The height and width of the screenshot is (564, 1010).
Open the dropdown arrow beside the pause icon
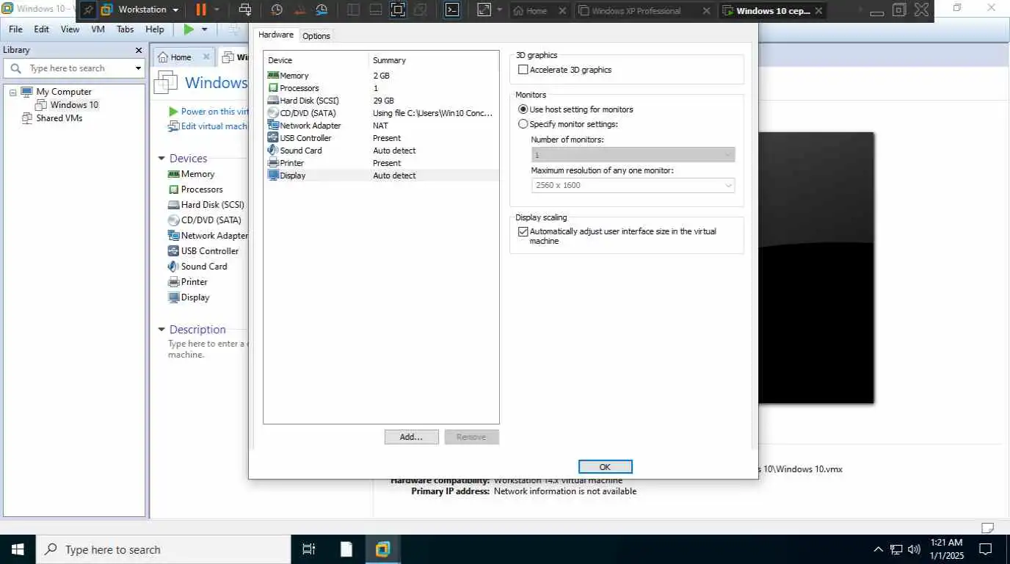point(217,10)
